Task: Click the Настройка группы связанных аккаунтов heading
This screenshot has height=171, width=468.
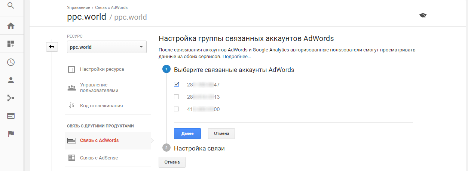Action: 246,38
